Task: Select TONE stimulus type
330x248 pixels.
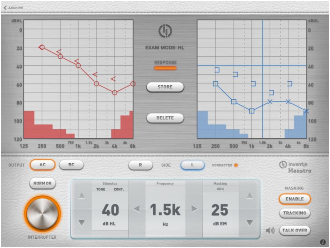Action: tap(101, 190)
